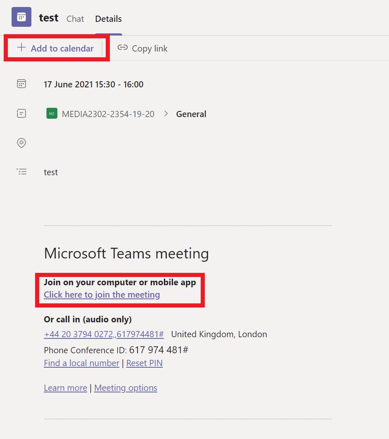
Task: Open Find a local number link
Action: (x=82, y=363)
